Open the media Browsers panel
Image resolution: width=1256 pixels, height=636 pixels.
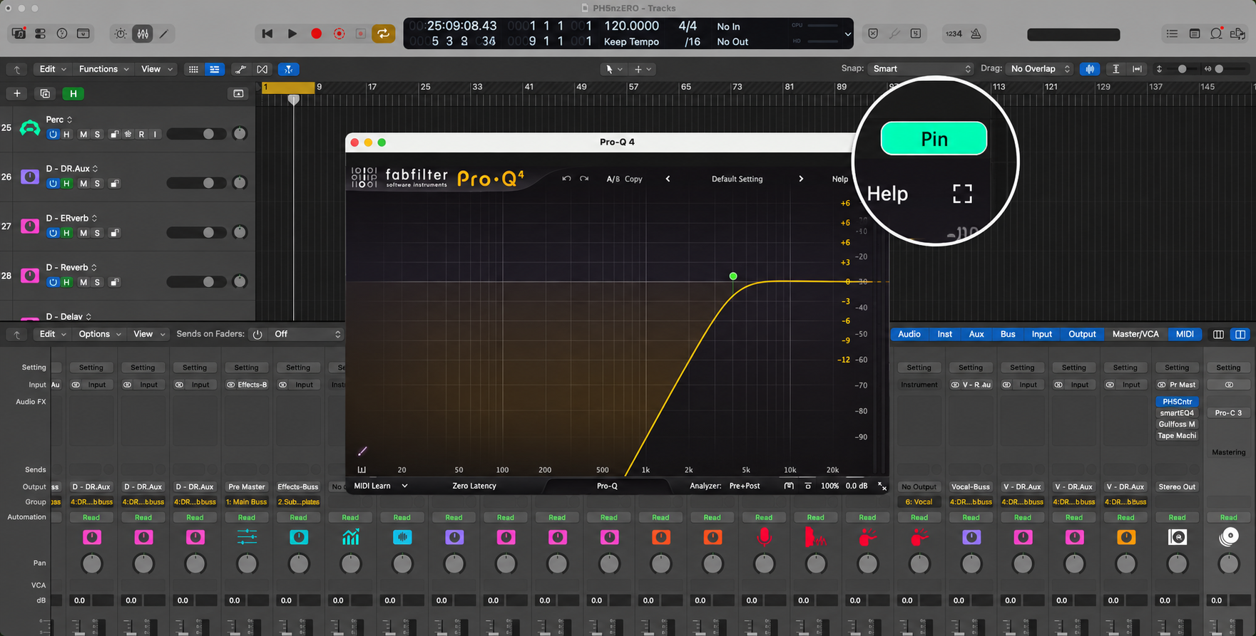1237,33
